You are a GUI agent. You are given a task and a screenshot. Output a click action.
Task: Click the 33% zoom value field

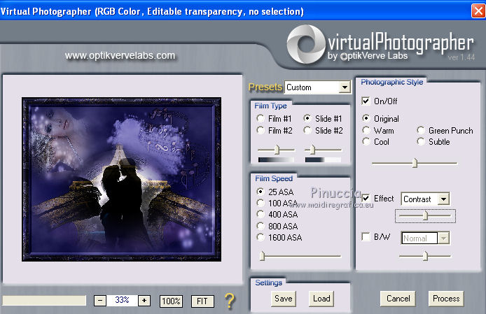tap(122, 300)
